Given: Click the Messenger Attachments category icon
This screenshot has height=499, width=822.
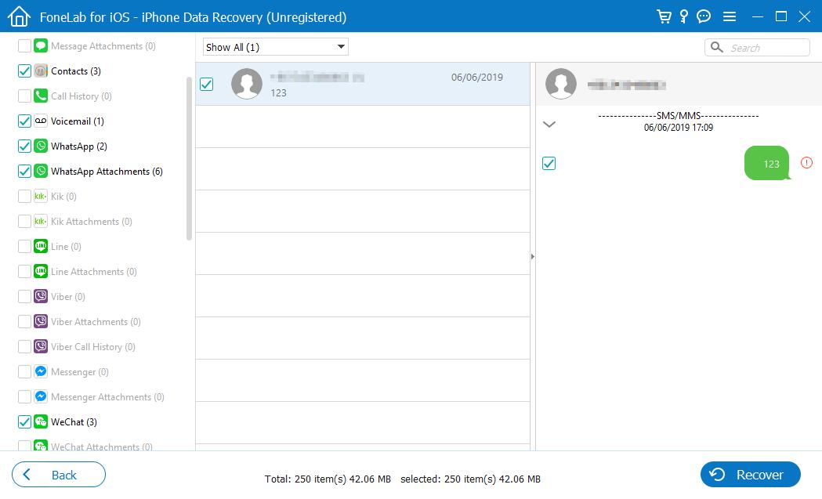Looking at the screenshot, I should point(41,397).
